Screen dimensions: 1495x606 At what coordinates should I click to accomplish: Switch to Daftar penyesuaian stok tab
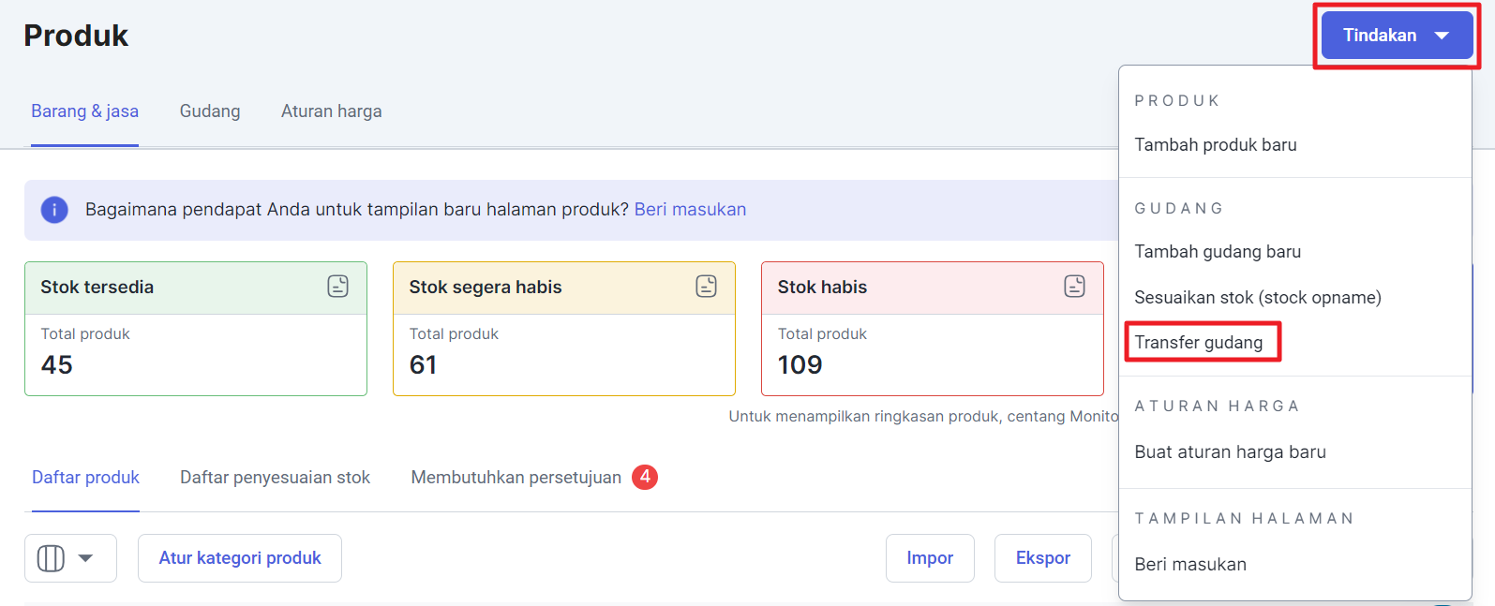(275, 478)
